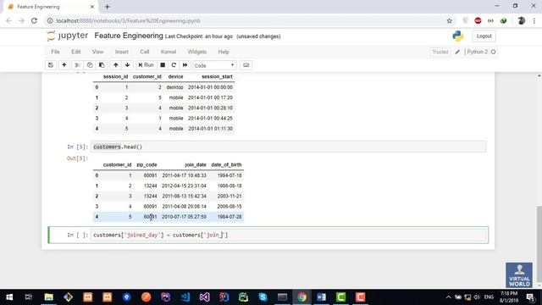
Task: Open Visual Studio from taskbar
Action: pyautogui.click(x=204, y=297)
